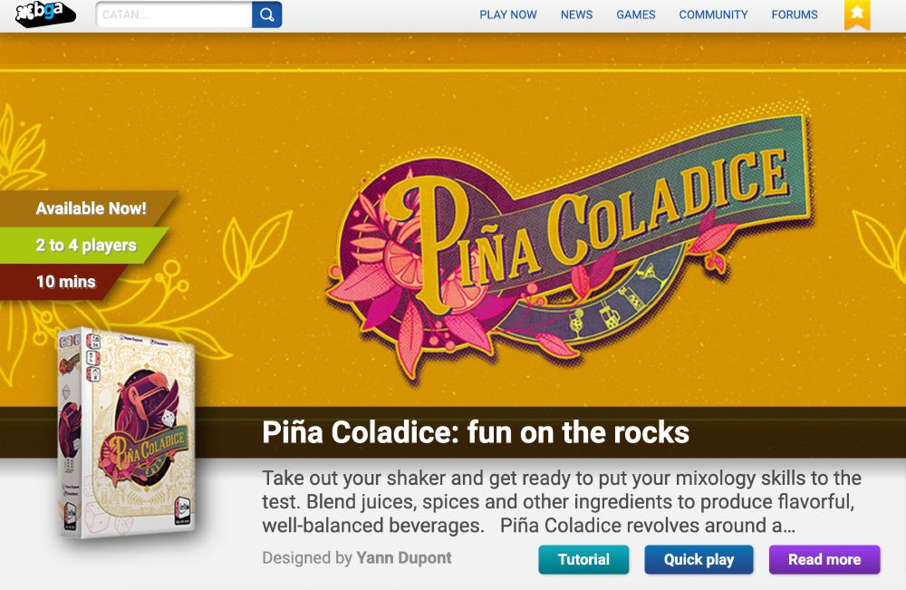The image size is (906, 590).
Task: Open the Play Now menu
Action: coord(508,15)
